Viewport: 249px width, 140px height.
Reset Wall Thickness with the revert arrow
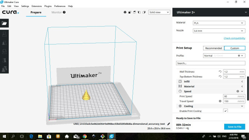220,72
